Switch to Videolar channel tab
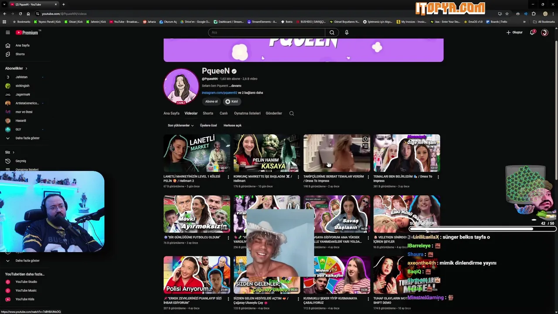Viewport: 558px width, 314px height. 191,113
